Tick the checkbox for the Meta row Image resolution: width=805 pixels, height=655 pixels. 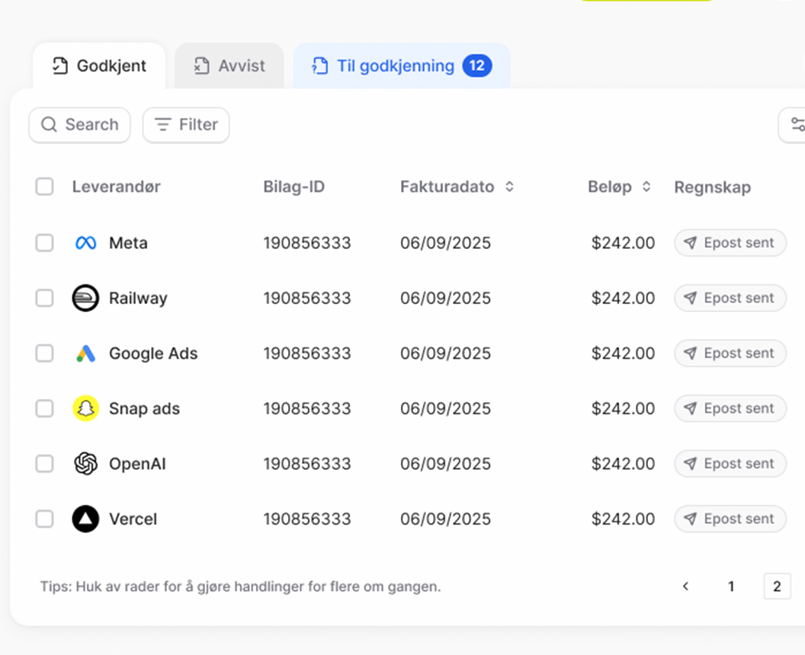tap(45, 243)
